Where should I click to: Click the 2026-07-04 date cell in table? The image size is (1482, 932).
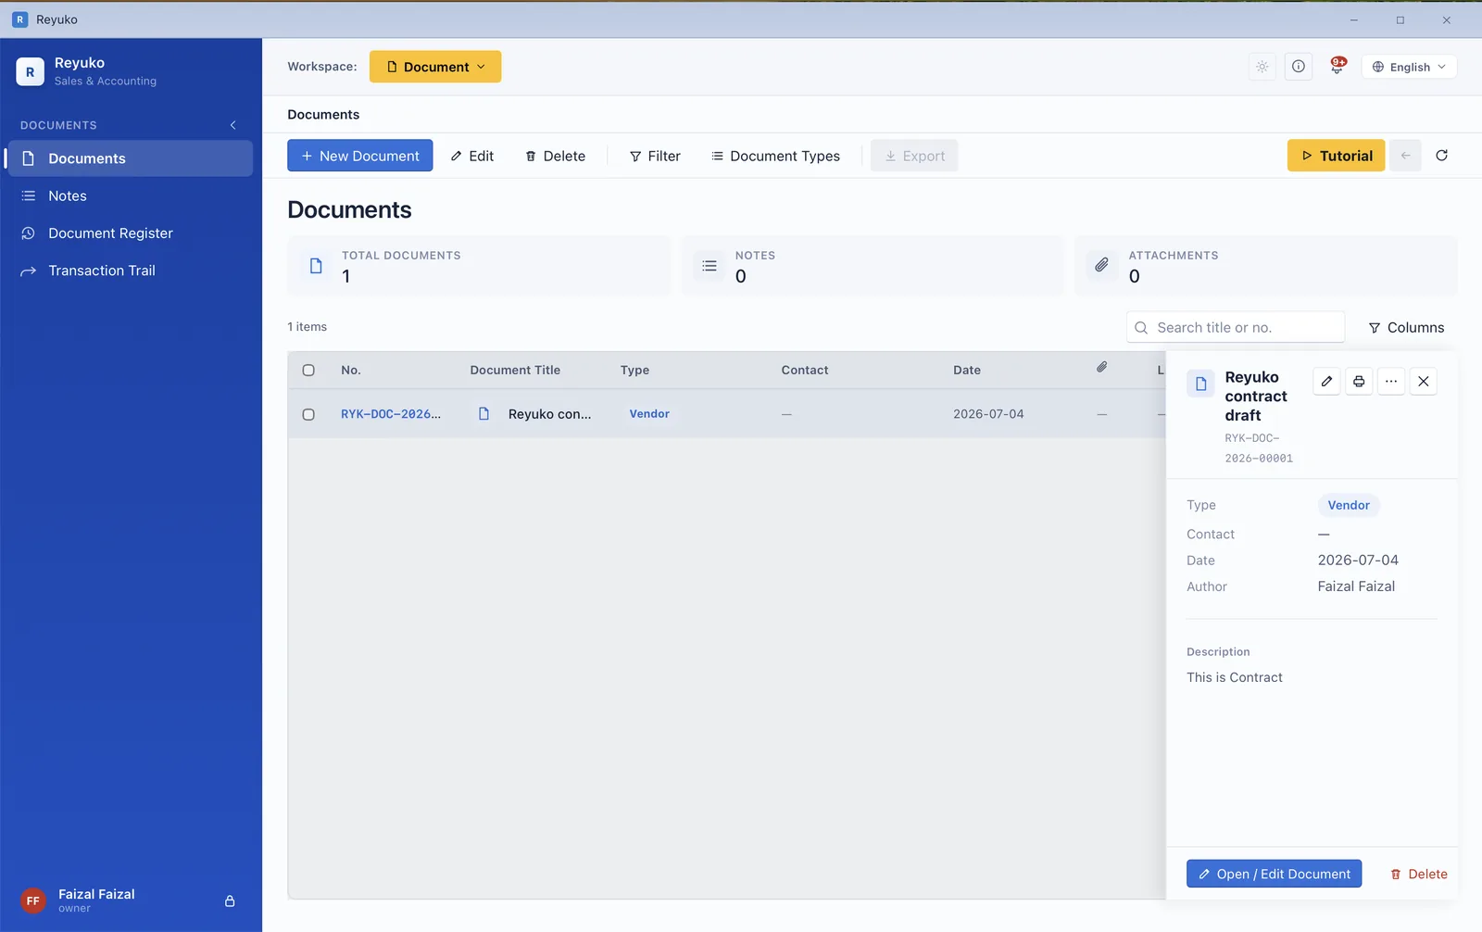click(x=988, y=414)
